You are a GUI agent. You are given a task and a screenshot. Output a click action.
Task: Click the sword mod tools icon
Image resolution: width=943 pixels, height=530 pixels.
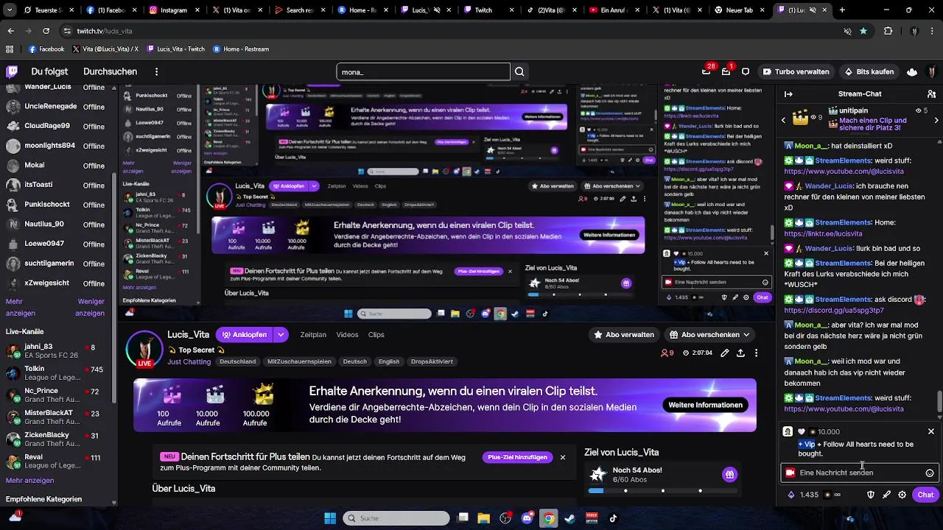(886, 495)
